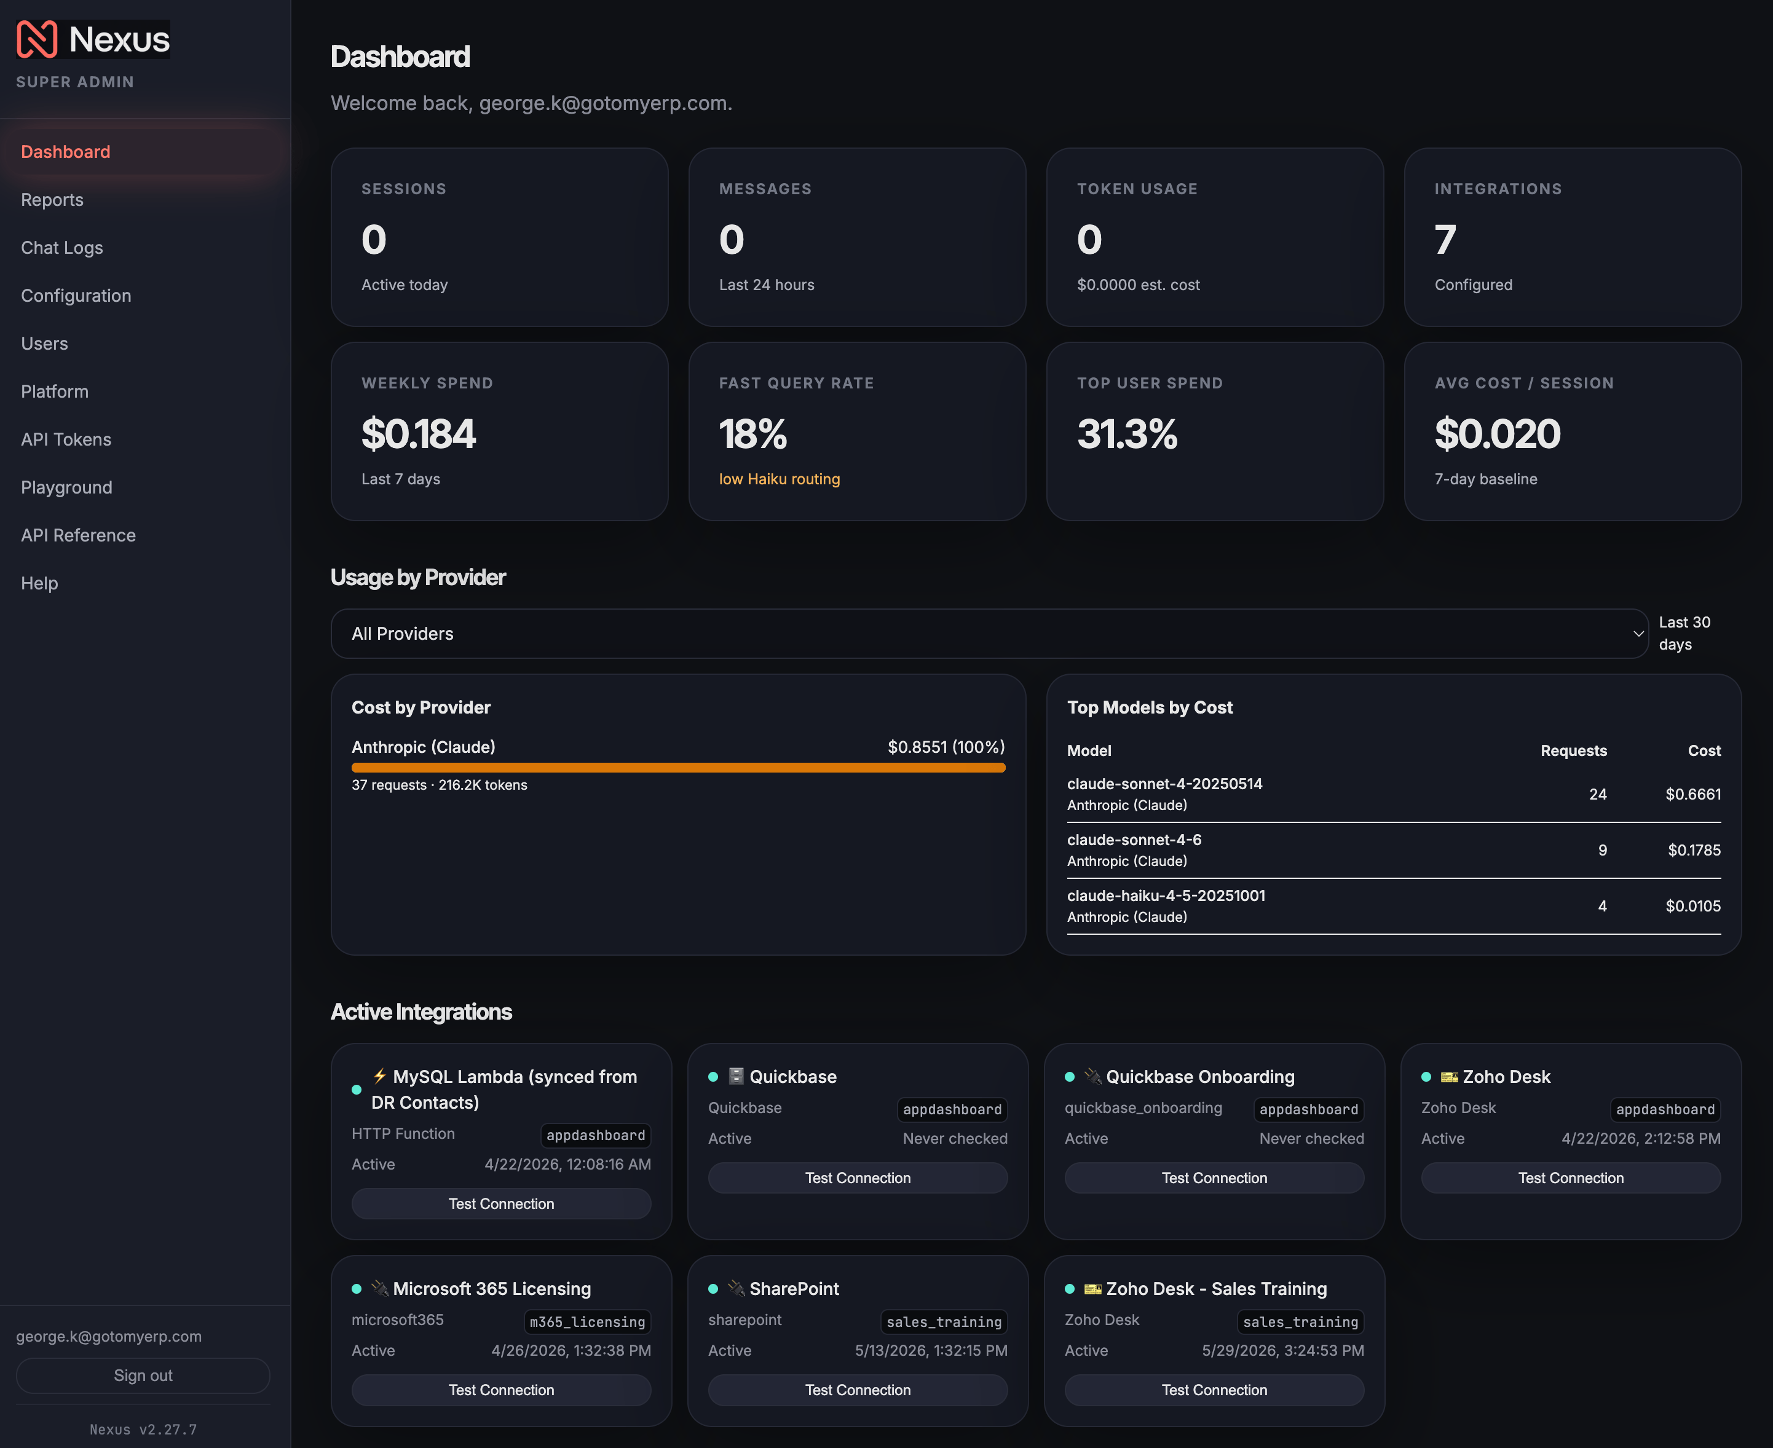Click the Top User Spend 31.3% card
This screenshot has width=1773, height=1448.
point(1215,431)
